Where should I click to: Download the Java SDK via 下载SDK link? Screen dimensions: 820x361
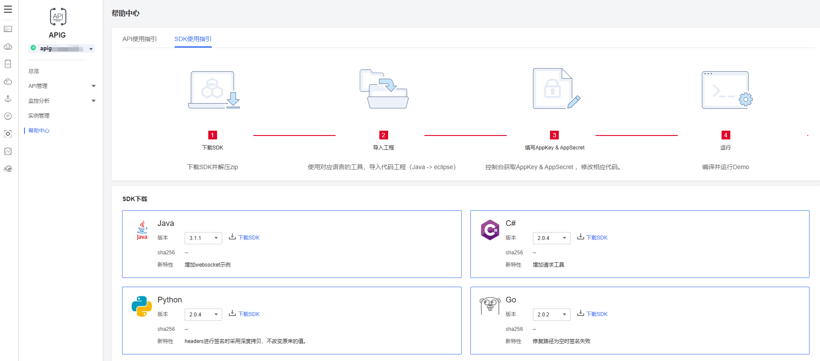coord(249,238)
